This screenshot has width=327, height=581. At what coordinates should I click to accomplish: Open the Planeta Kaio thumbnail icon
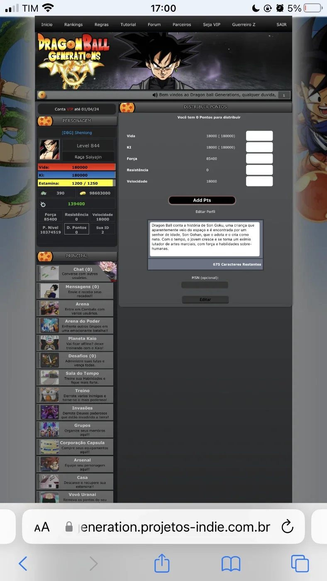(49, 343)
